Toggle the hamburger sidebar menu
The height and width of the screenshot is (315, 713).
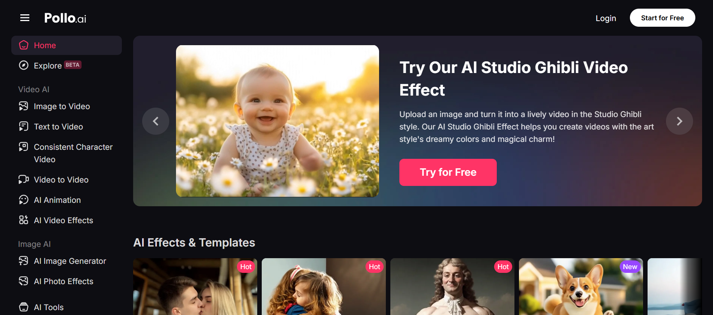25,18
